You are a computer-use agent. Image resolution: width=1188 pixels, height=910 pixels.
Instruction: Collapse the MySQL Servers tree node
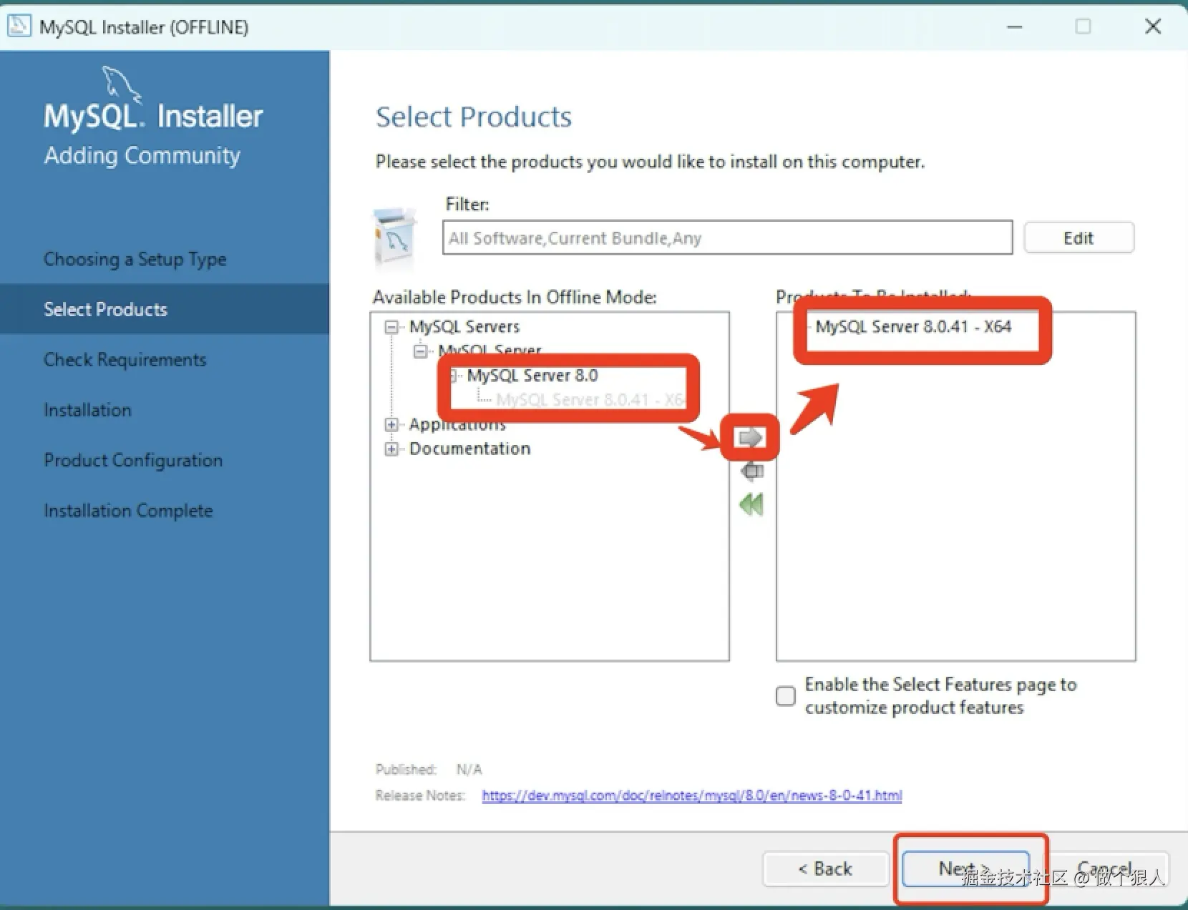click(x=391, y=328)
